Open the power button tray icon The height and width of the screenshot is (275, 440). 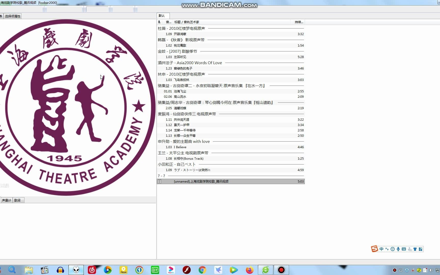(401, 270)
